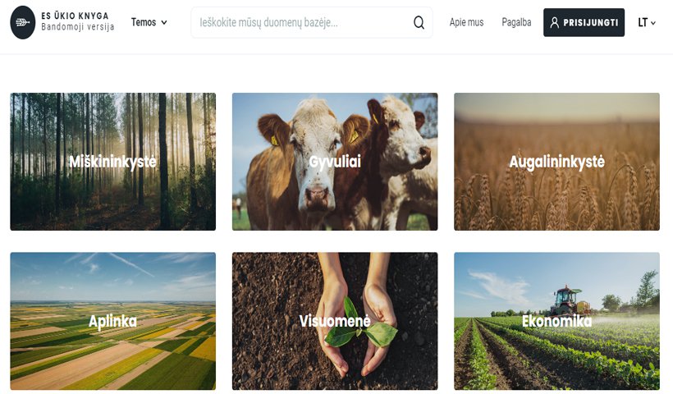The width and height of the screenshot is (673, 394).
Task: Click the ES Ūkio Knyga wheat logo
Action: 23,22
